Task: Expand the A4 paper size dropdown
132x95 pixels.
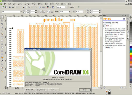Action: point(21,12)
